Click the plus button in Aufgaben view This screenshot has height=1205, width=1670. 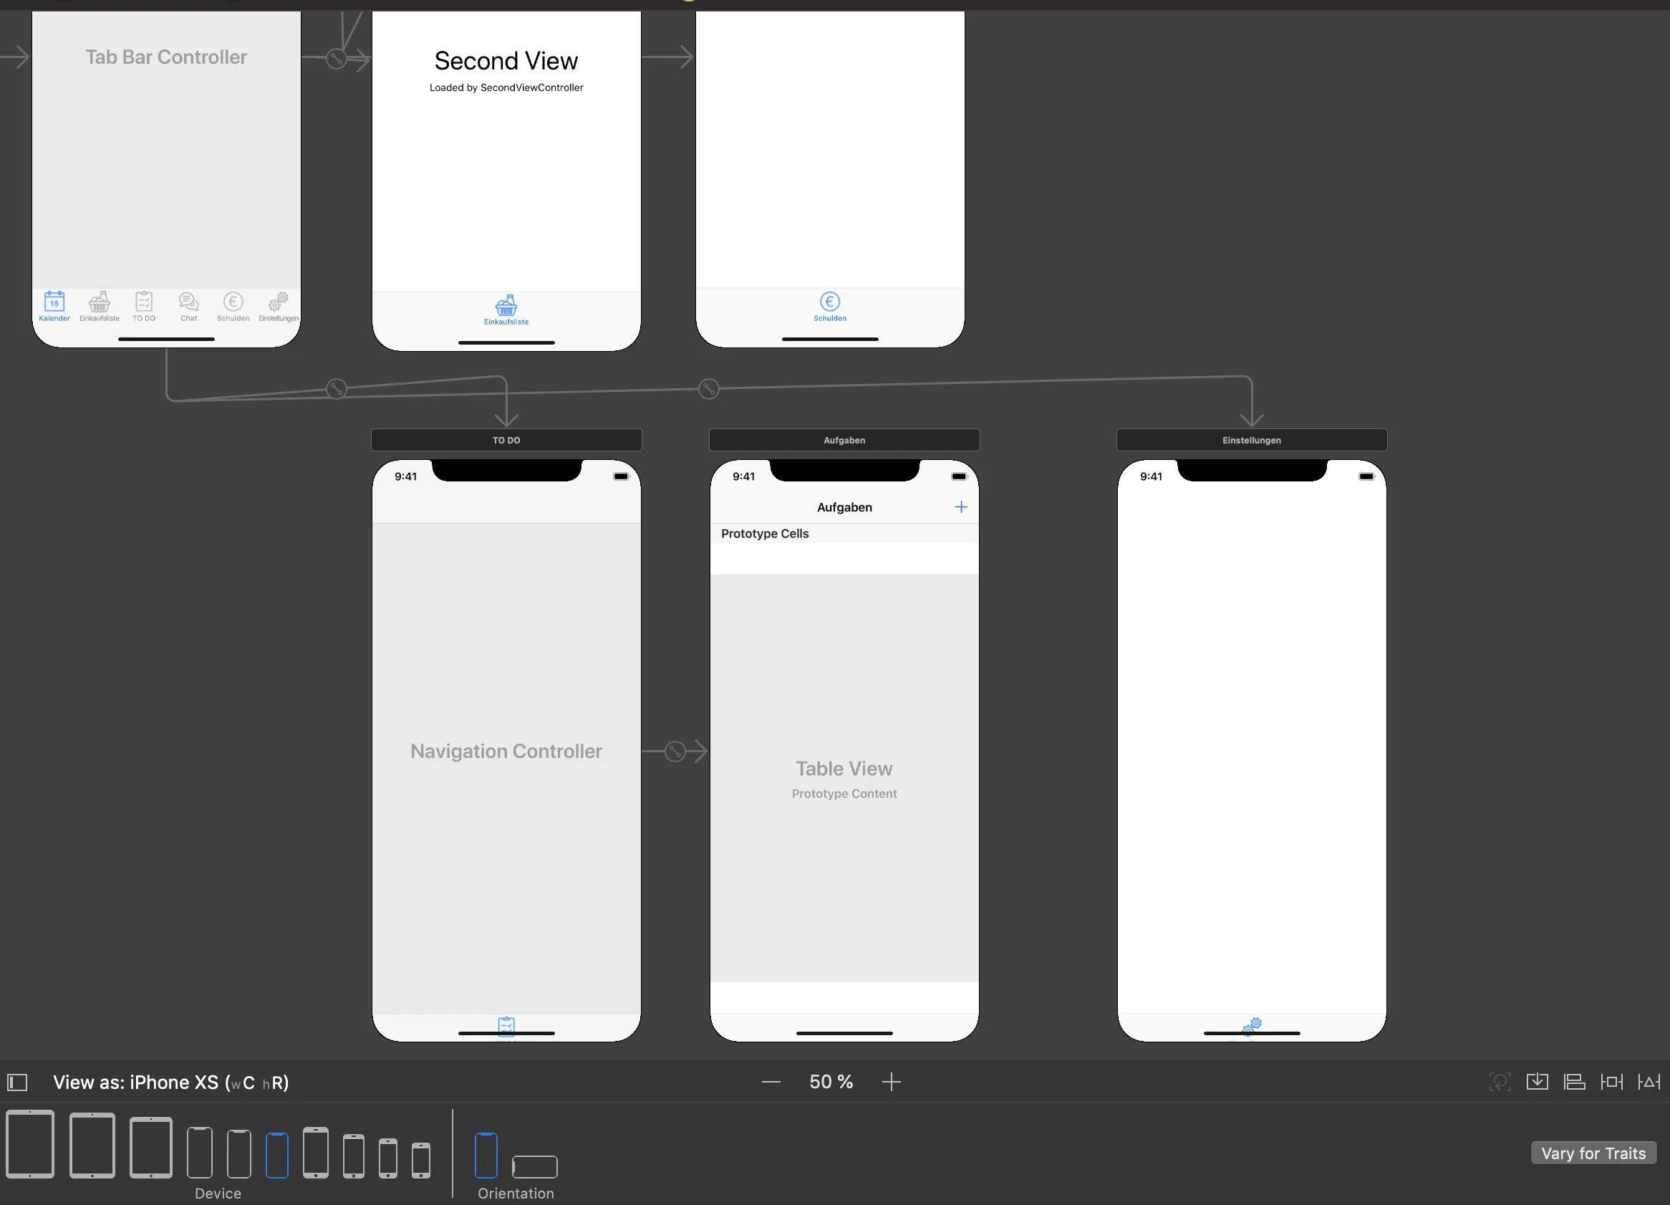coord(962,507)
